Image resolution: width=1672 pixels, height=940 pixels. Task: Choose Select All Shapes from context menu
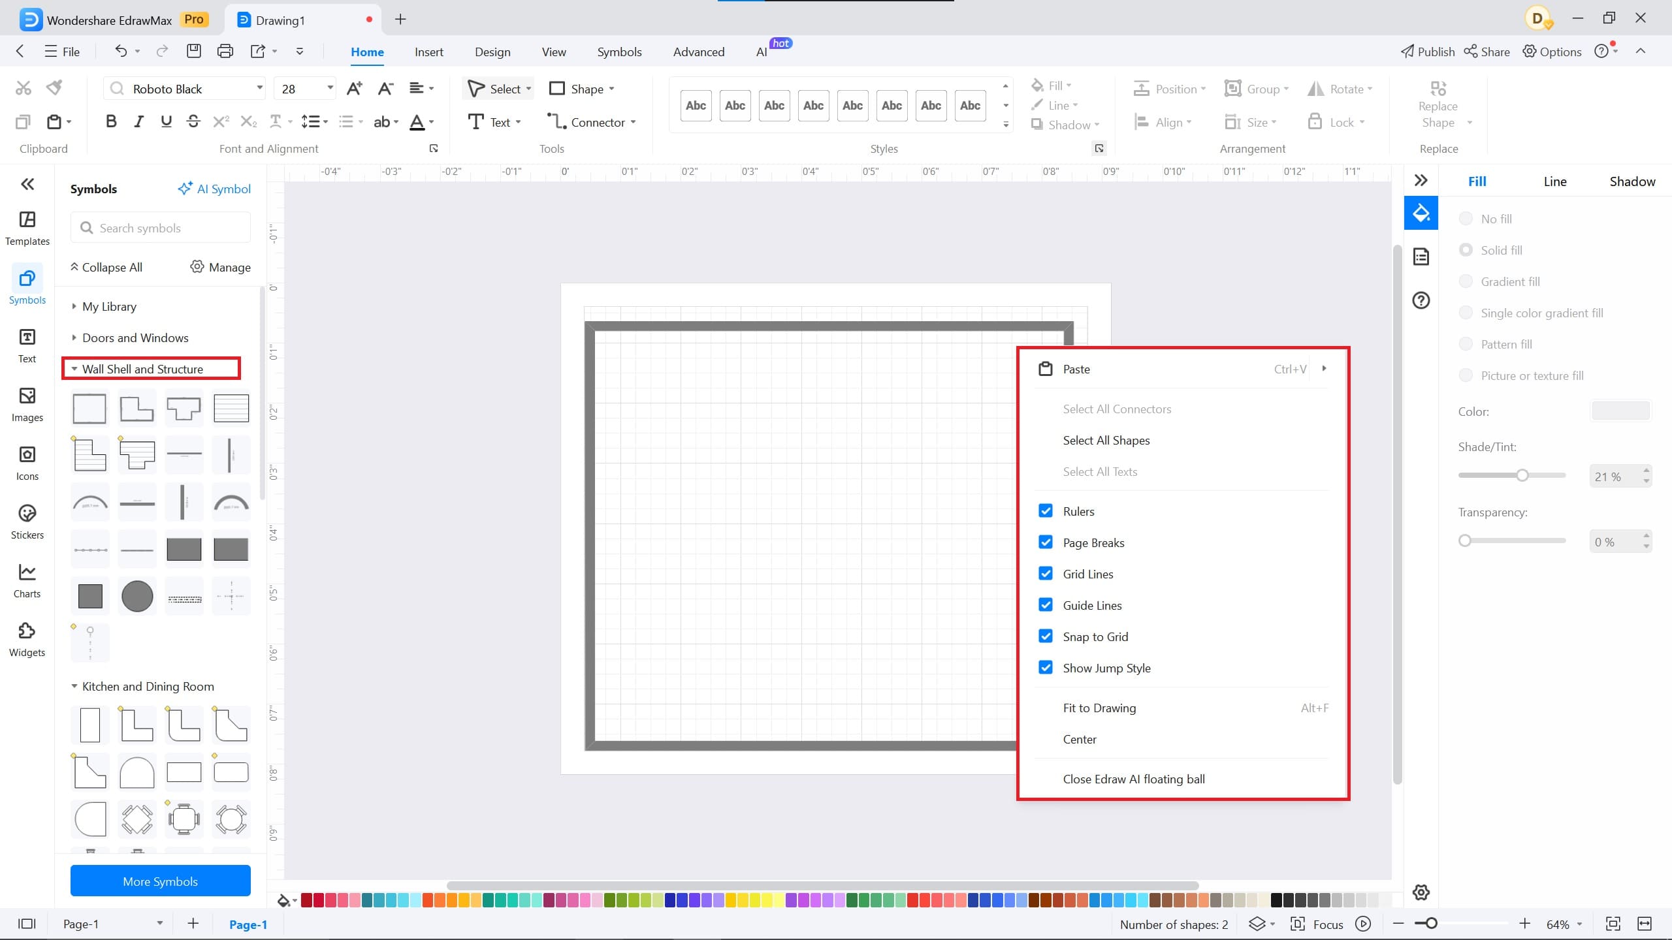coord(1106,440)
